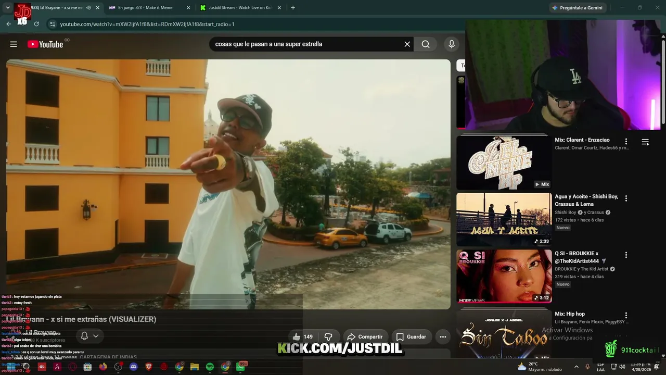Image resolution: width=666 pixels, height=375 pixels.
Task: Share the video via Compartir
Action: (x=365, y=337)
